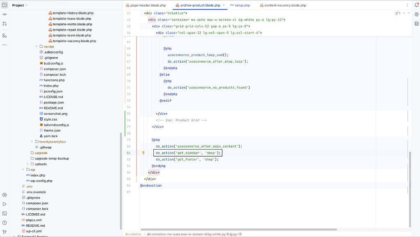Open the Database tool window
The height and width of the screenshot is (237, 420).
(416, 23)
